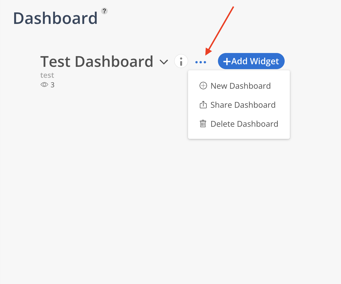The width and height of the screenshot is (341, 284).
Task: Click the eye views icon
Action: pos(44,85)
